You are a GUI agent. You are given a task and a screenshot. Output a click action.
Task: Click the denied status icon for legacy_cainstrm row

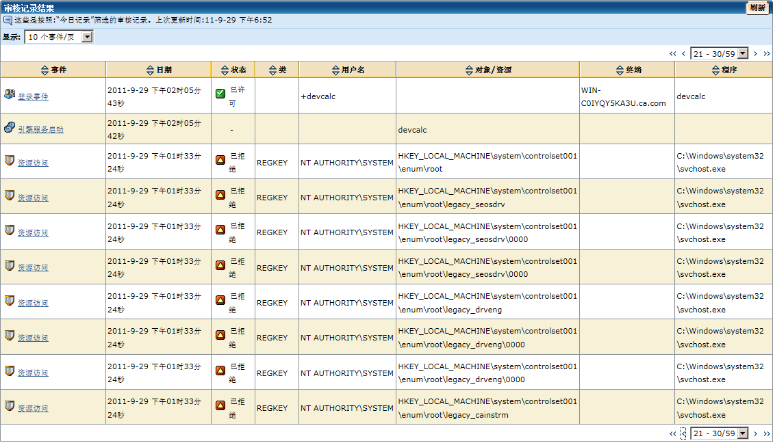point(220,405)
